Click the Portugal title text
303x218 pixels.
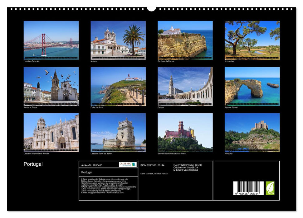point(33,164)
